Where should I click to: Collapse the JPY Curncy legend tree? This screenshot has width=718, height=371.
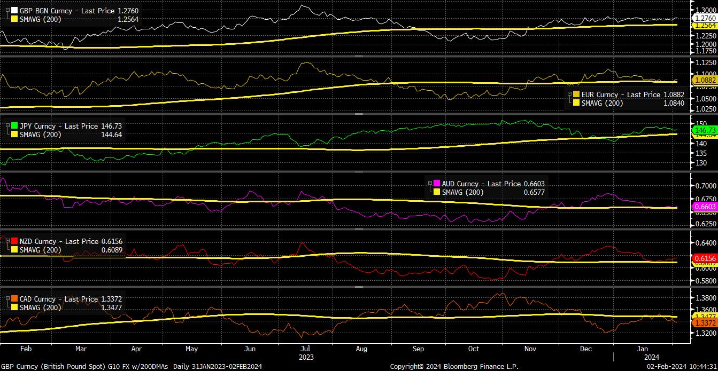[x=6, y=126]
